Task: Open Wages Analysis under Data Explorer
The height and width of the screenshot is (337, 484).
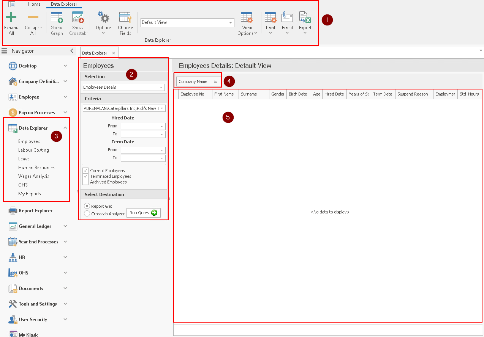Action: (x=33, y=176)
